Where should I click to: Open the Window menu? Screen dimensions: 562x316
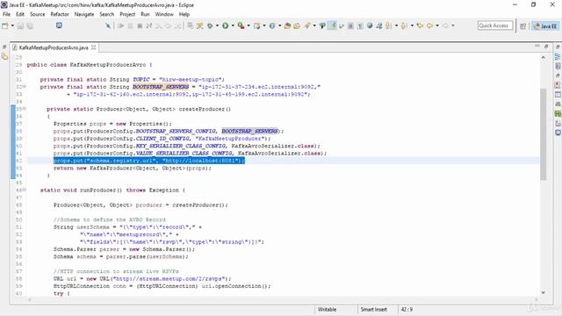click(164, 14)
